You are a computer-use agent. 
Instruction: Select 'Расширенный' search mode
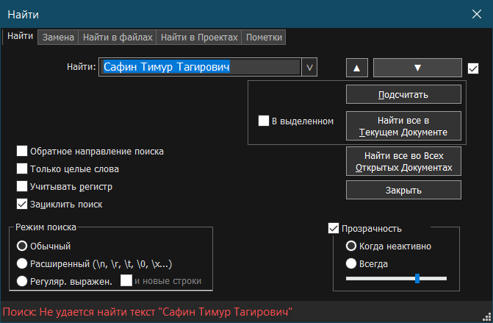[x=22, y=263]
